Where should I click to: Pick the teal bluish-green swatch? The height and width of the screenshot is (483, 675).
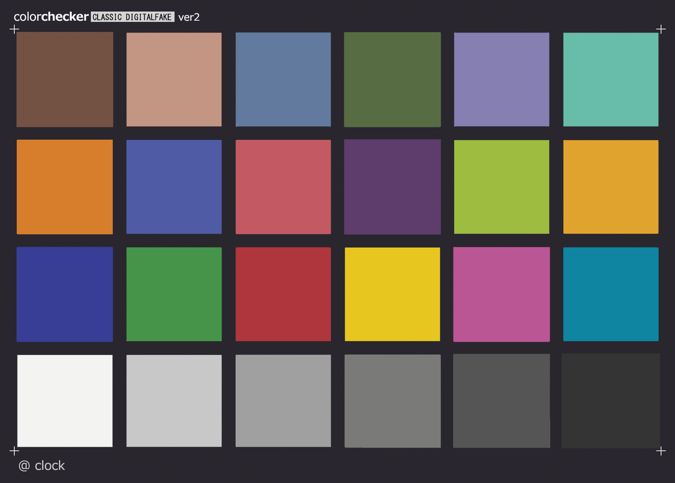(x=611, y=80)
